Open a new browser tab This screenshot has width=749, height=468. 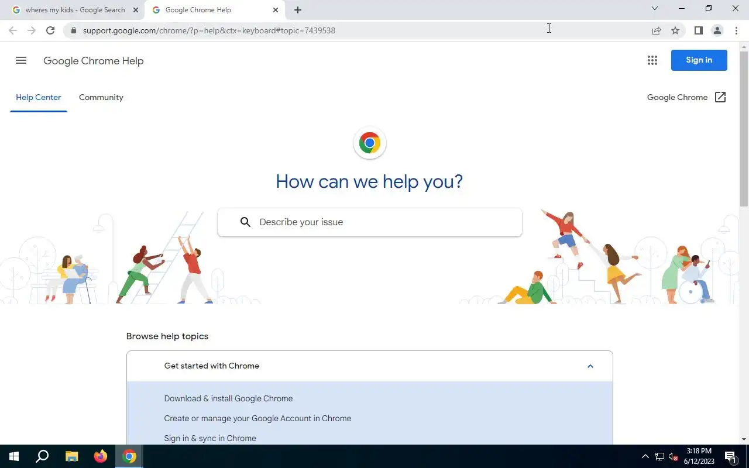[298, 10]
